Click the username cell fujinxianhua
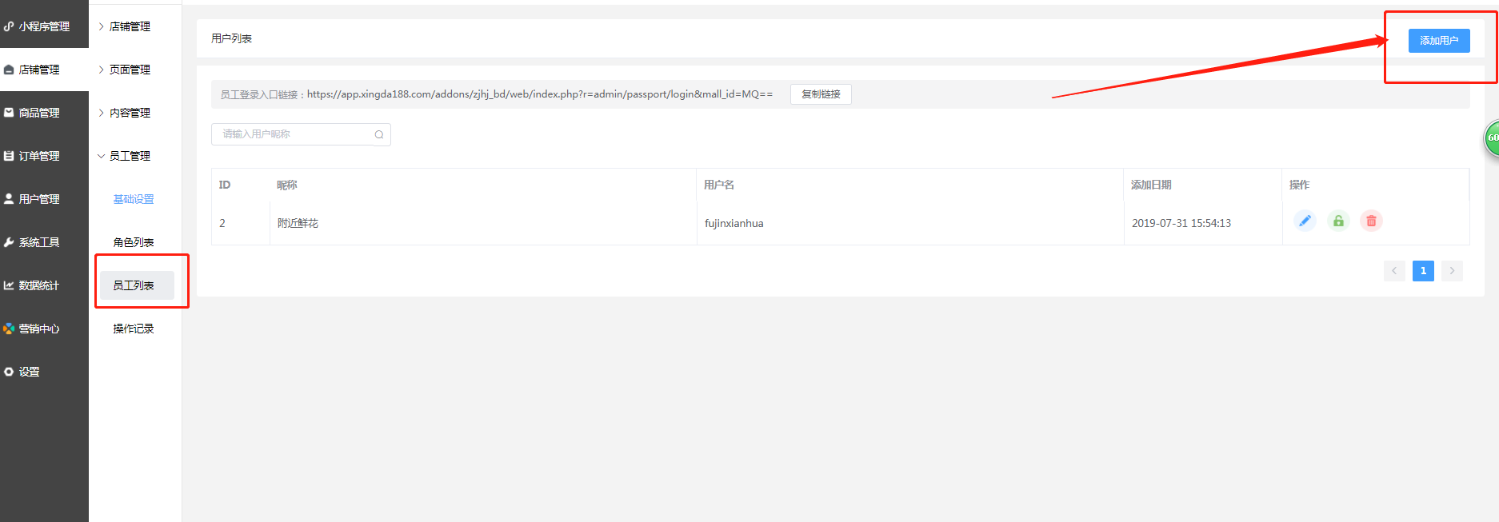1499x522 pixels. click(734, 223)
